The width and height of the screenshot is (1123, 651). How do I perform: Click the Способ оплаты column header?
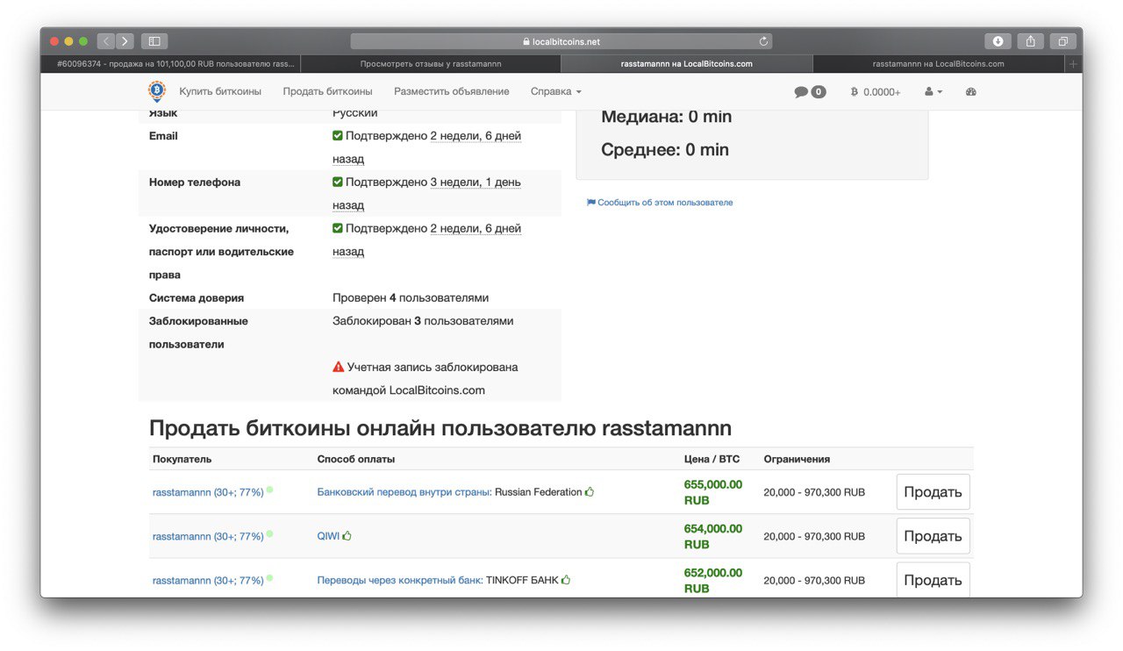click(356, 459)
